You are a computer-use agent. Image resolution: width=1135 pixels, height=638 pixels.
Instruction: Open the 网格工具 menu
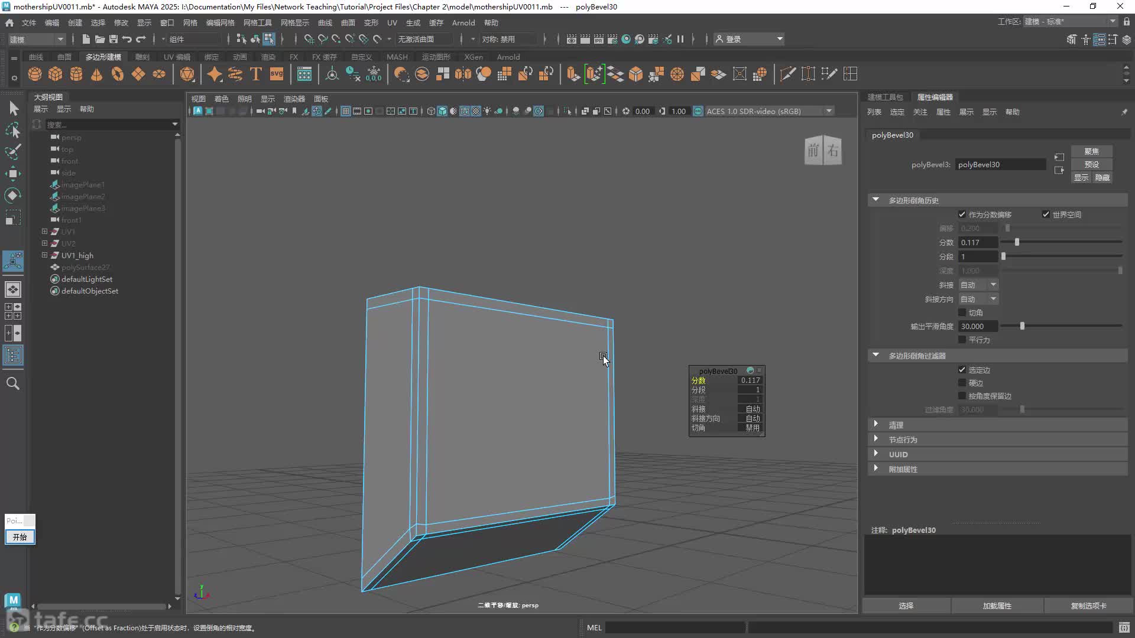click(x=257, y=22)
